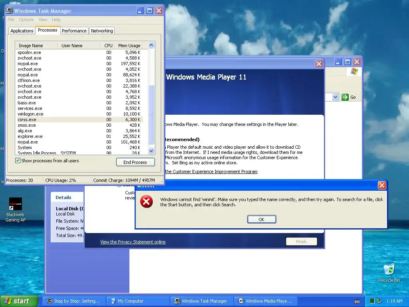Sort processes by the Mem Usage column
Image resolution: width=409 pixels, height=307 pixels.
tap(129, 46)
